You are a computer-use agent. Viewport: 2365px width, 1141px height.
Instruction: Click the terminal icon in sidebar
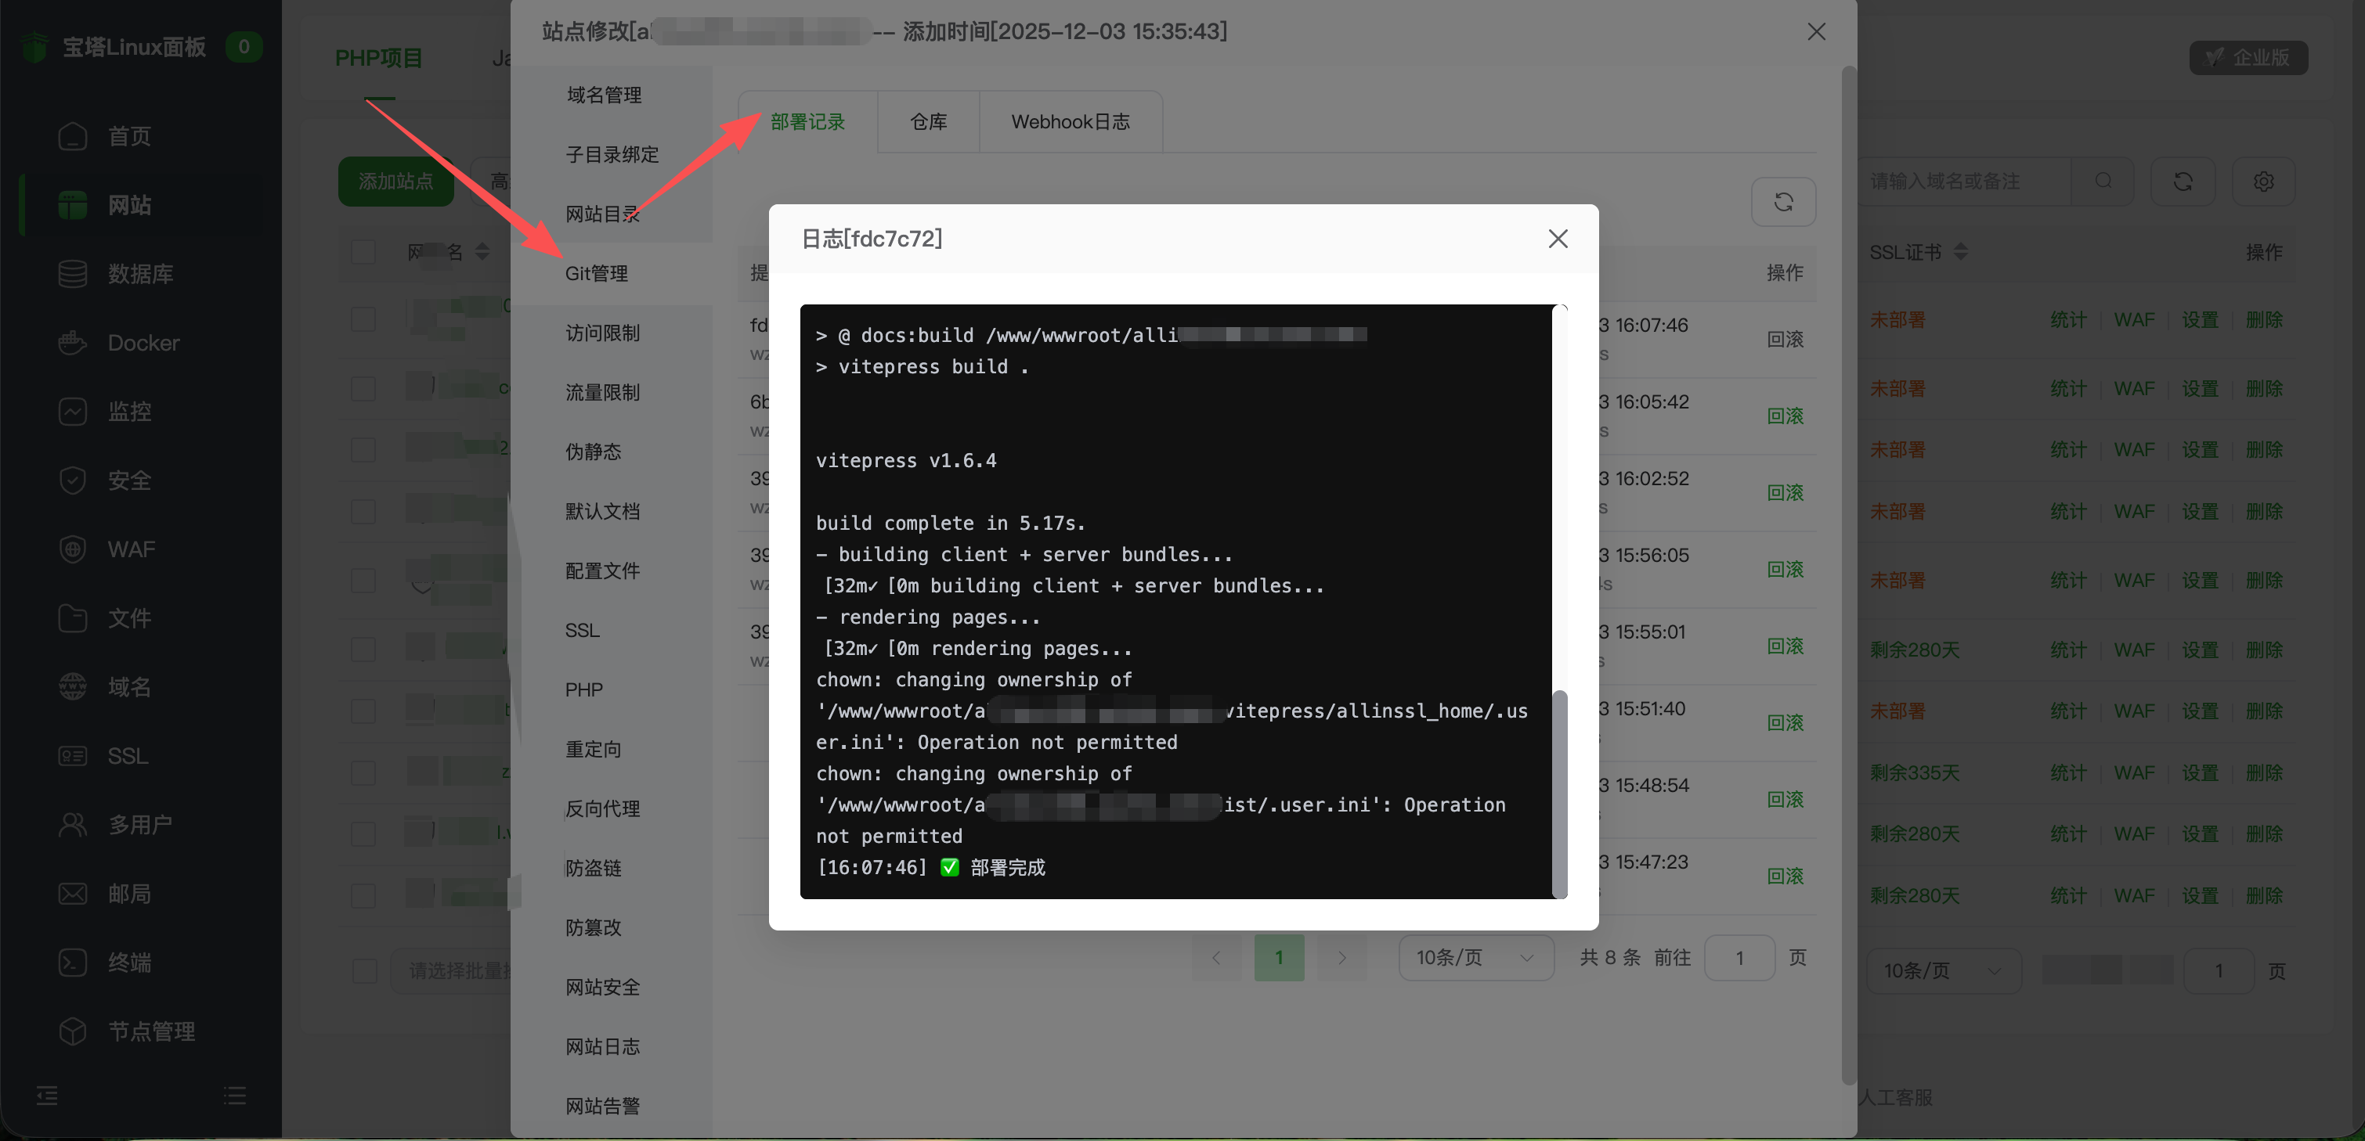pyautogui.click(x=71, y=962)
